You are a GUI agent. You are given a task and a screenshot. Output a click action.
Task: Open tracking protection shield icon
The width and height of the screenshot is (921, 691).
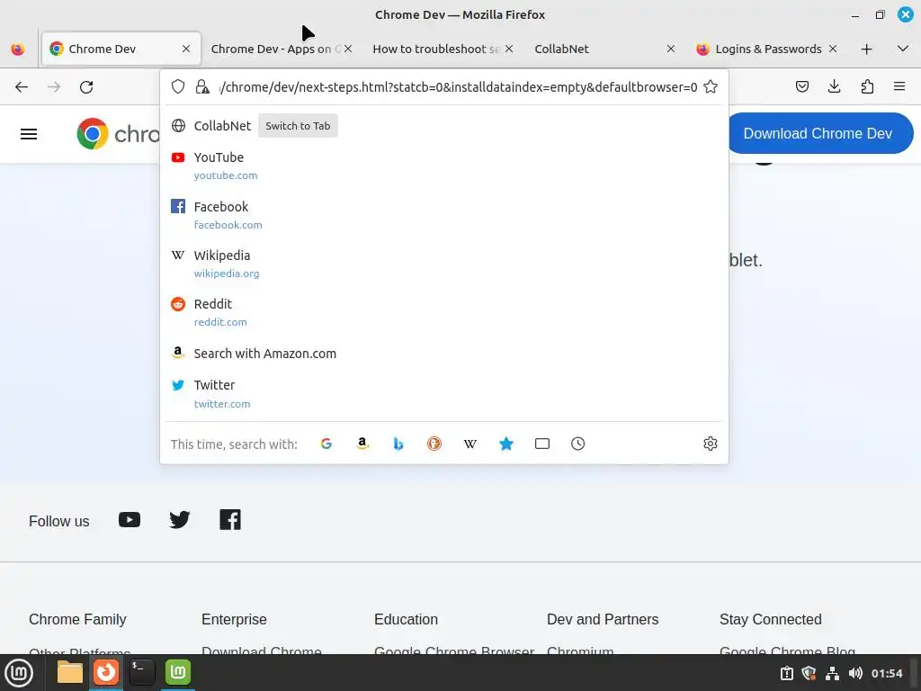click(x=178, y=87)
